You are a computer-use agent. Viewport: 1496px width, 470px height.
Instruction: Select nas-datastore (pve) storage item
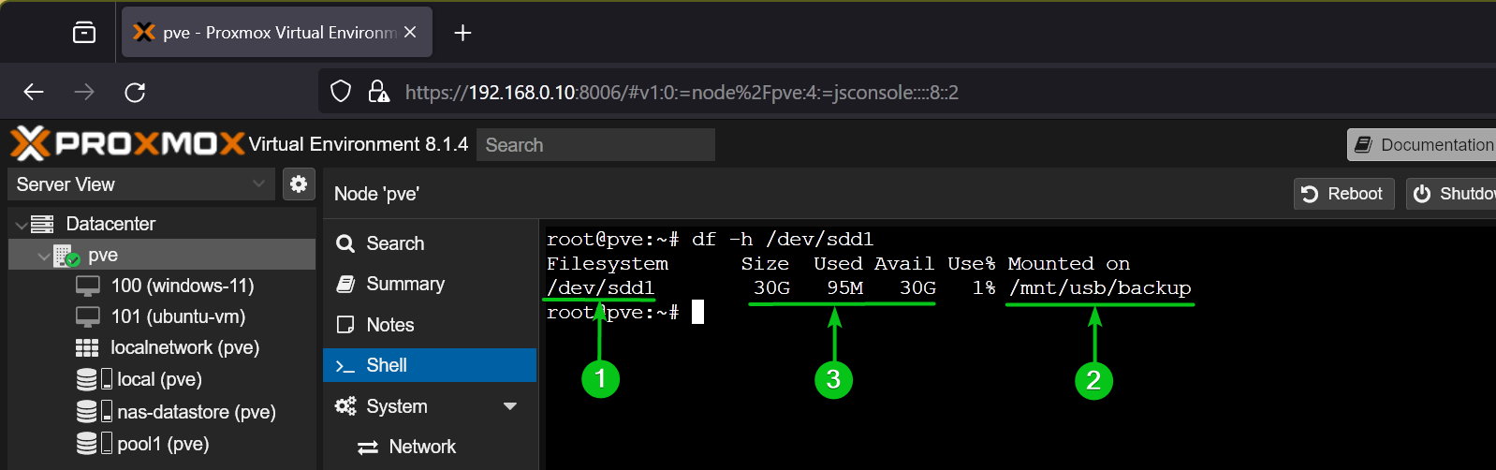(162, 412)
